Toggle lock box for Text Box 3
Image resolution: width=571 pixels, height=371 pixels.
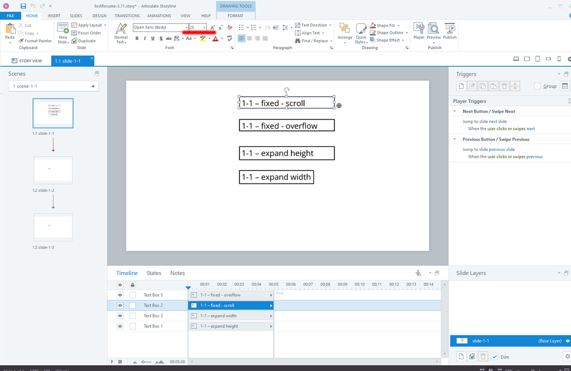tap(133, 316)
